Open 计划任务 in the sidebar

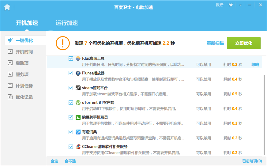point(24,86)
